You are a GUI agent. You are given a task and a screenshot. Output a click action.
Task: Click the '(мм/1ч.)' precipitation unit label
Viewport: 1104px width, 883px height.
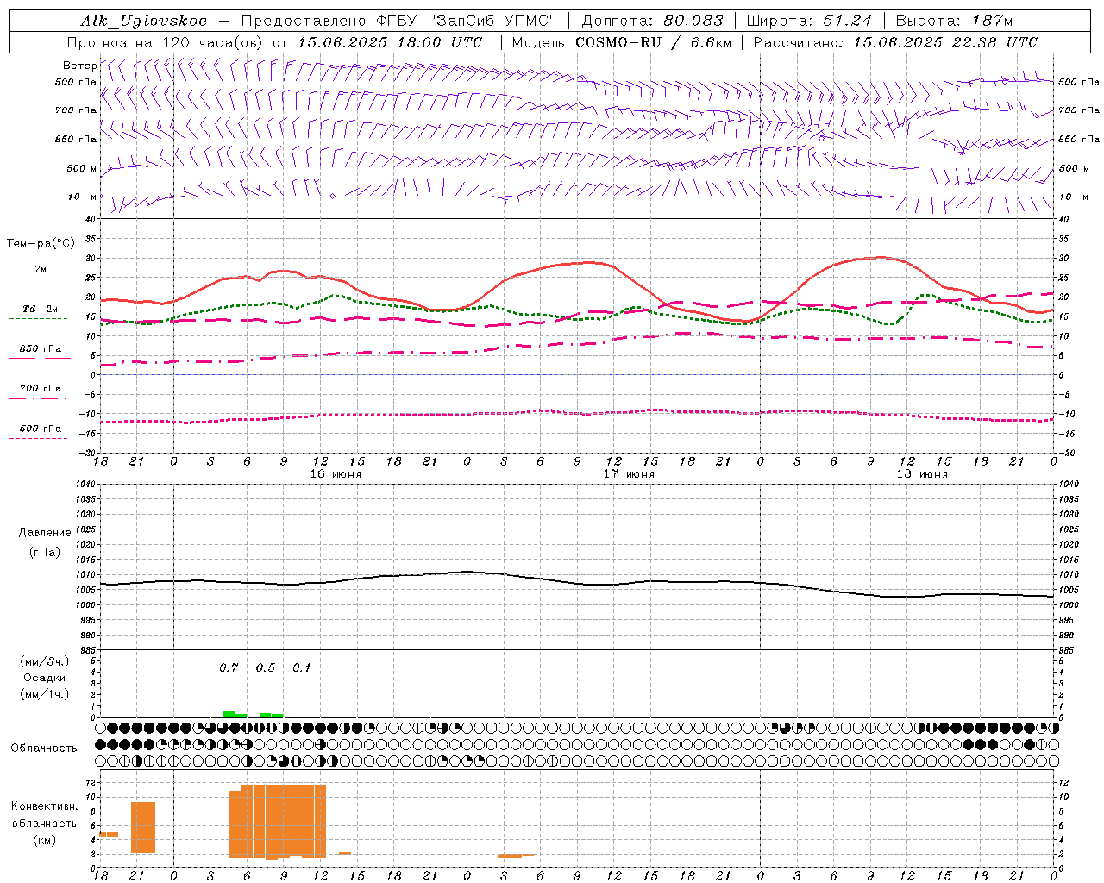[45, 693]
